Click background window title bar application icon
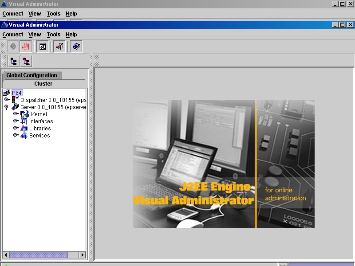This screenshot has width=355, height=266. coord(4,4)
